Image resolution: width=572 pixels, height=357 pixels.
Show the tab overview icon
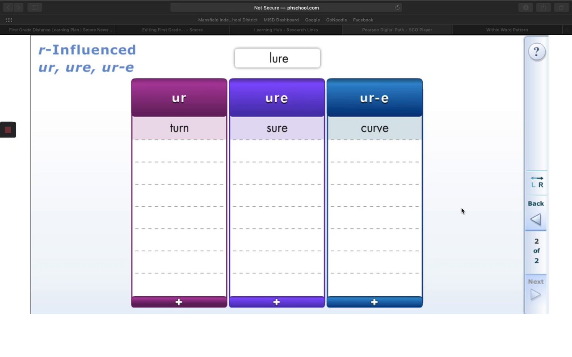(x=561, y=8)
